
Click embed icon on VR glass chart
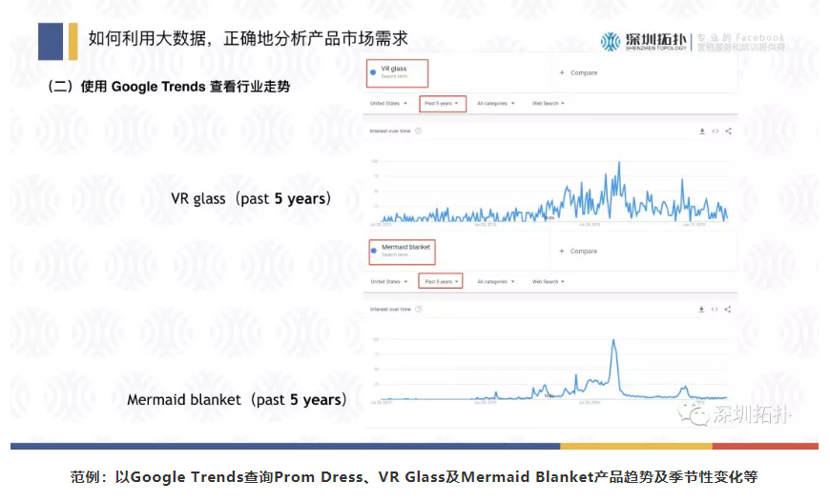click(x=715, y=131)
